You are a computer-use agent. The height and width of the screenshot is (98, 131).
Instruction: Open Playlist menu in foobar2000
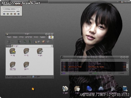click(x=80, y=60)
